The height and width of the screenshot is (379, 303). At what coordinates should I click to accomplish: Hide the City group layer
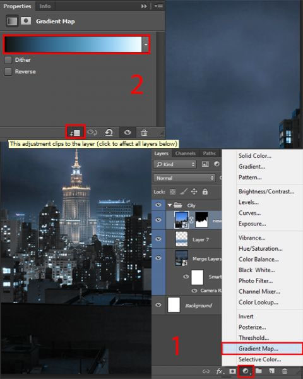[x=158, y=205]
